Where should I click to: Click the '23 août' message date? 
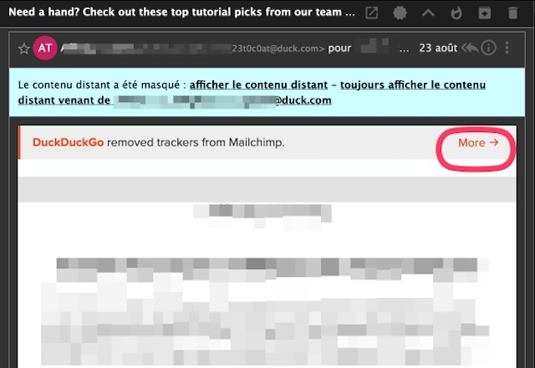pyautogui.click(x=439, y=49)
